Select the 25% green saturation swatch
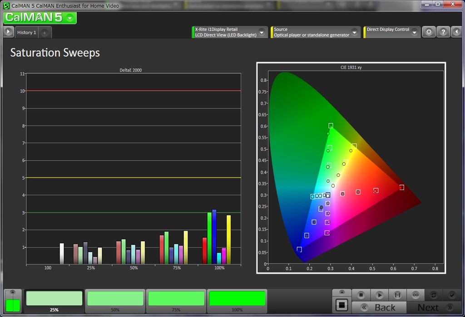Screen dimensions: 465x317 (54, 299)
